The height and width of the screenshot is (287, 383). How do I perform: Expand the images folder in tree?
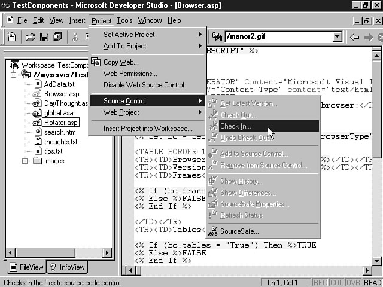click(x=25, y=161)
